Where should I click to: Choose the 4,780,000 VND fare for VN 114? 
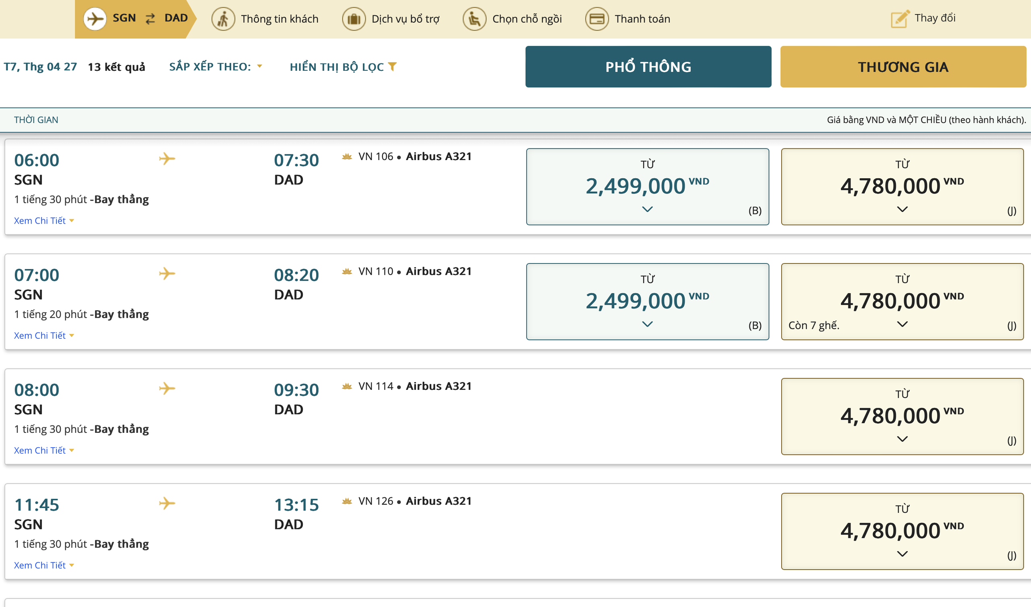point(903,416)
